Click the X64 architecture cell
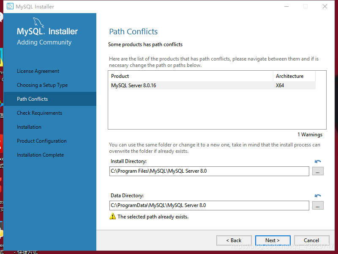 (x=280, y=86)
